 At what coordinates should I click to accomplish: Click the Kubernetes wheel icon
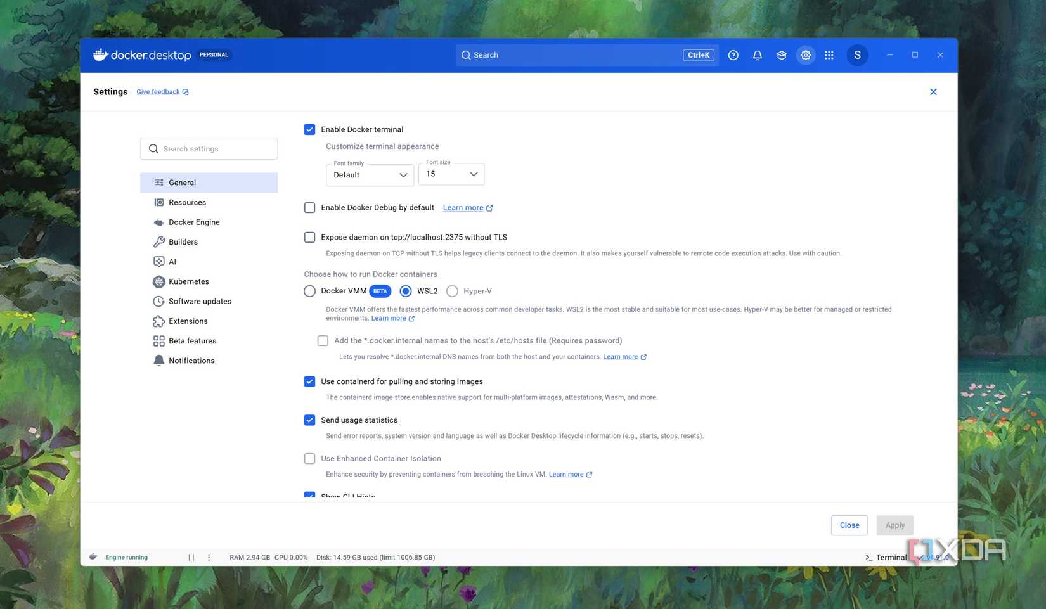[159, 281]
